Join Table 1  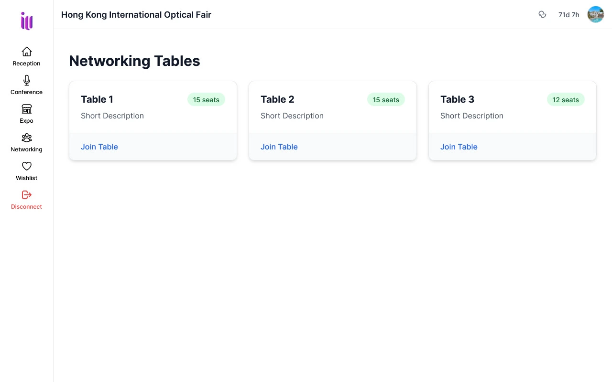[99, 147]
